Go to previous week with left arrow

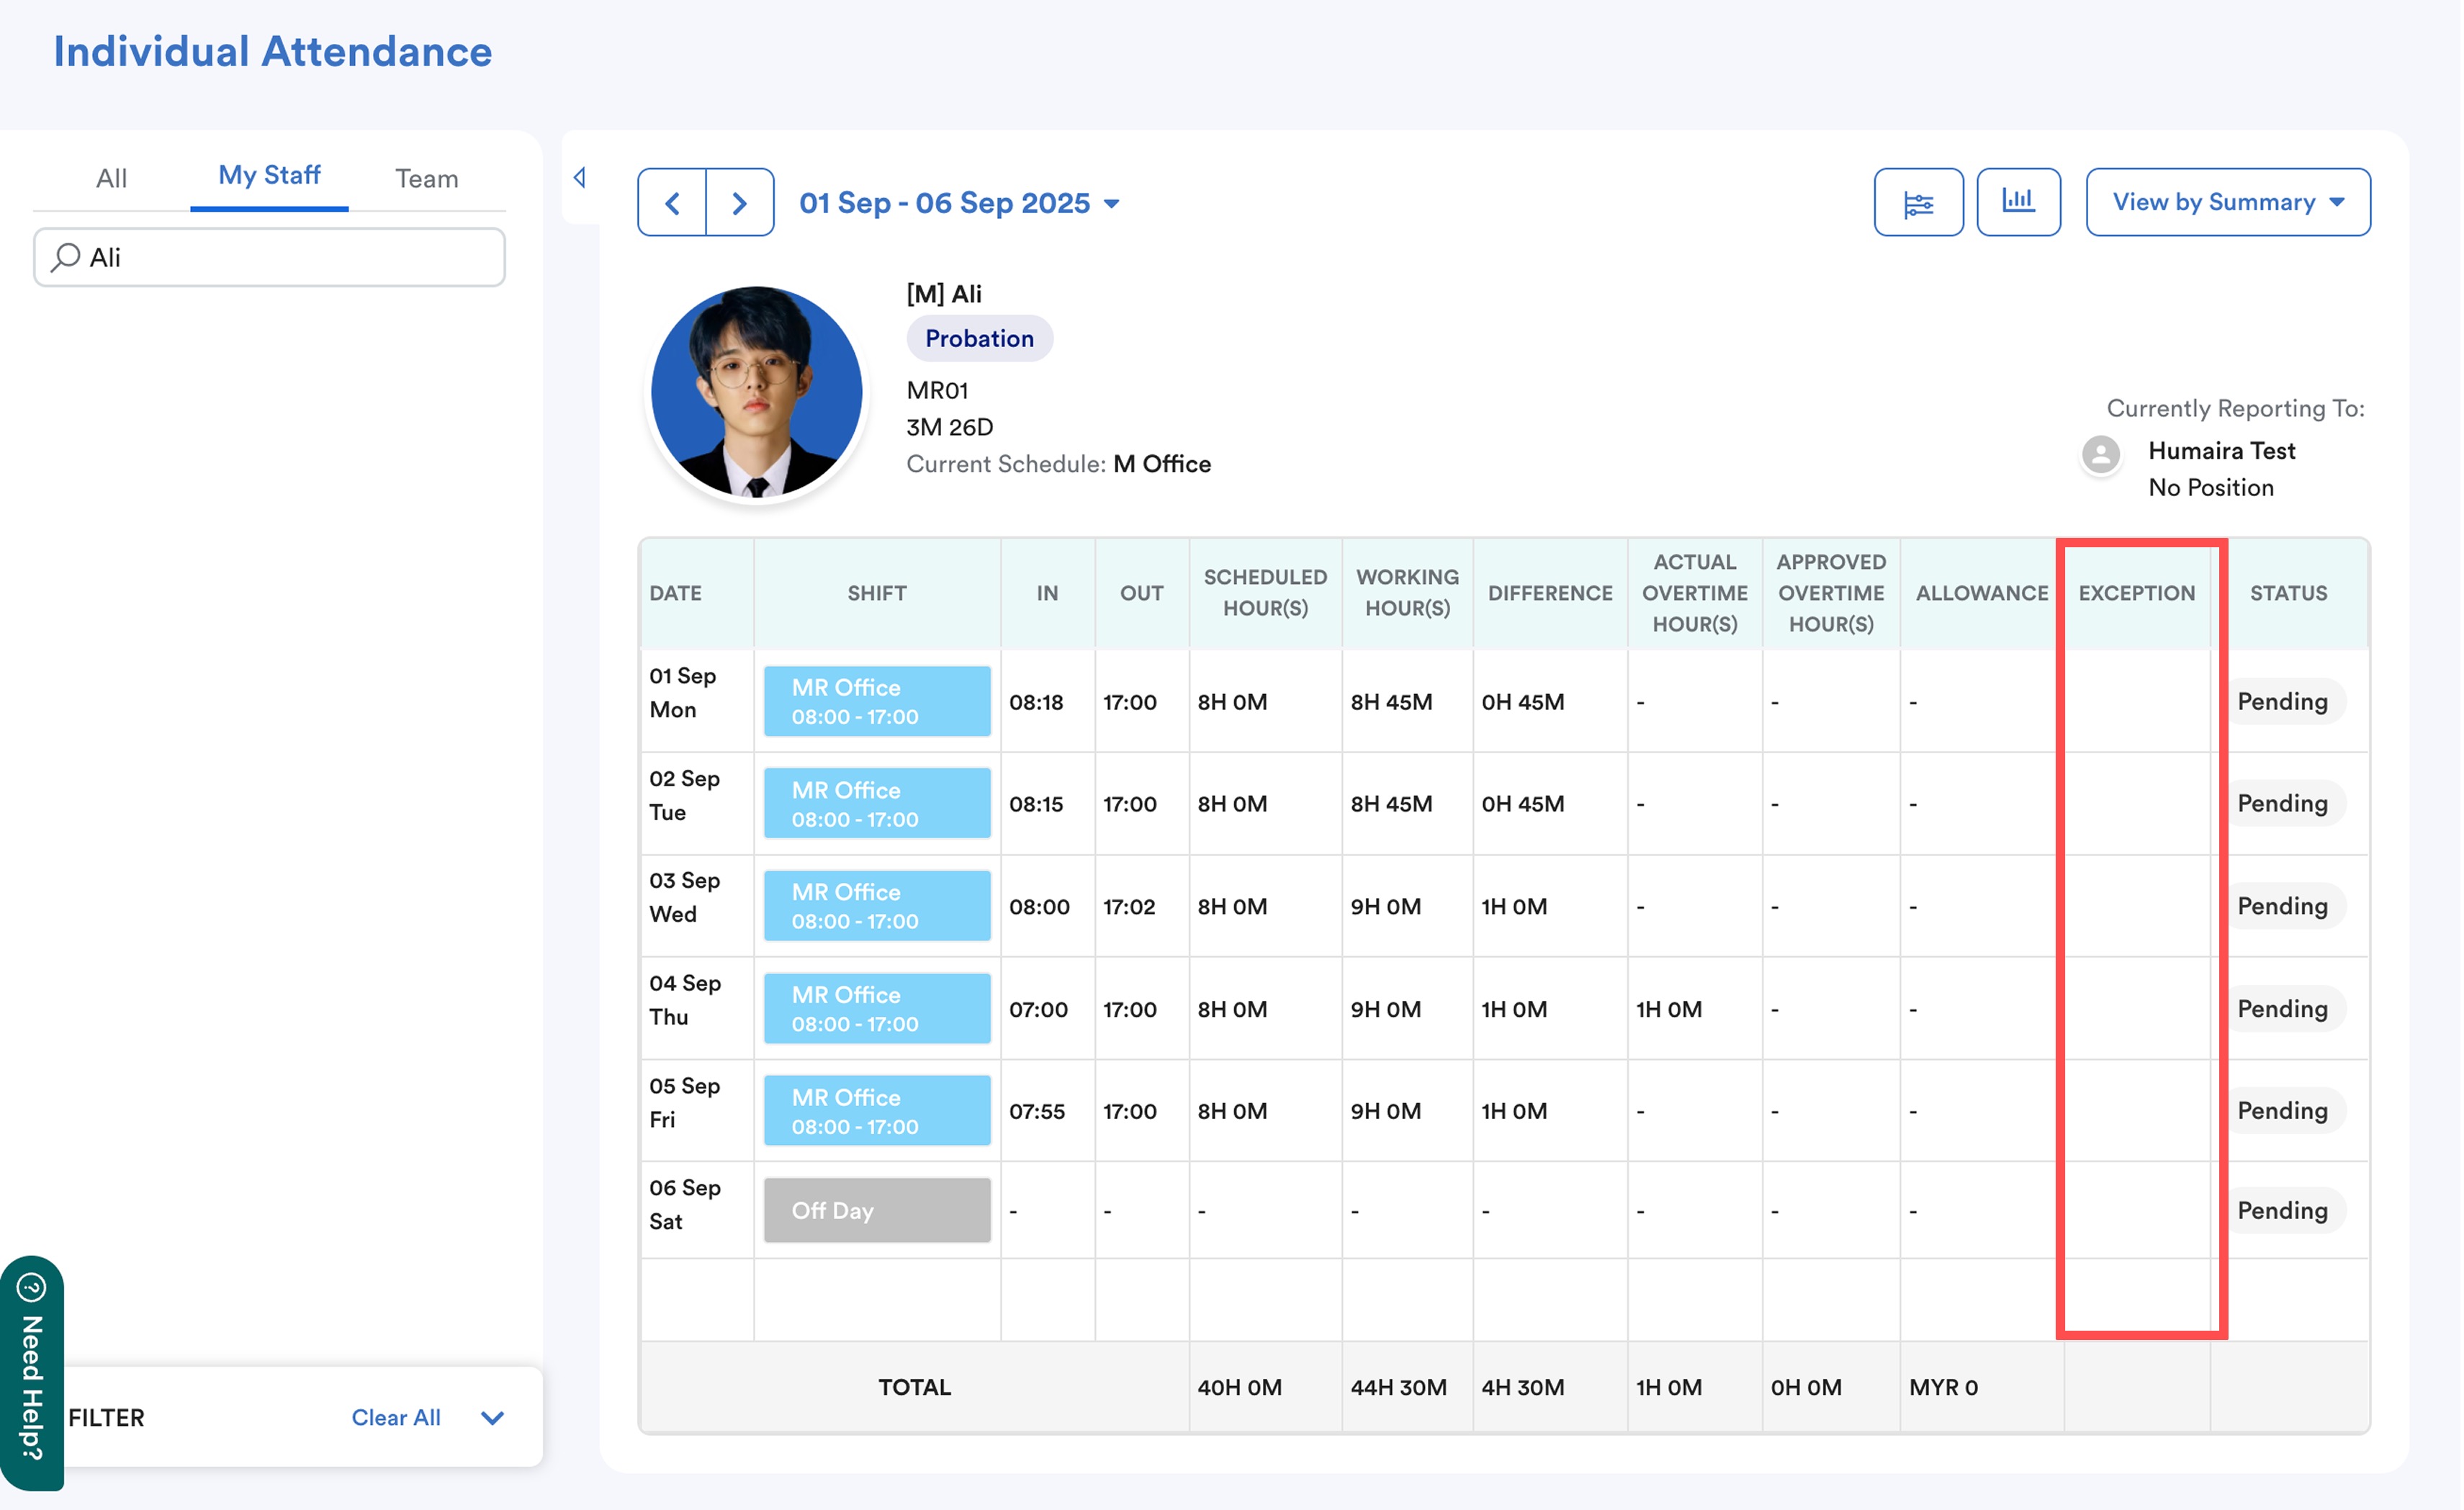pos(672,203)
